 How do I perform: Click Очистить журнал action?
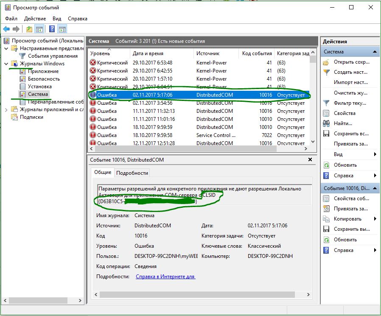click(x=350, y=93)
